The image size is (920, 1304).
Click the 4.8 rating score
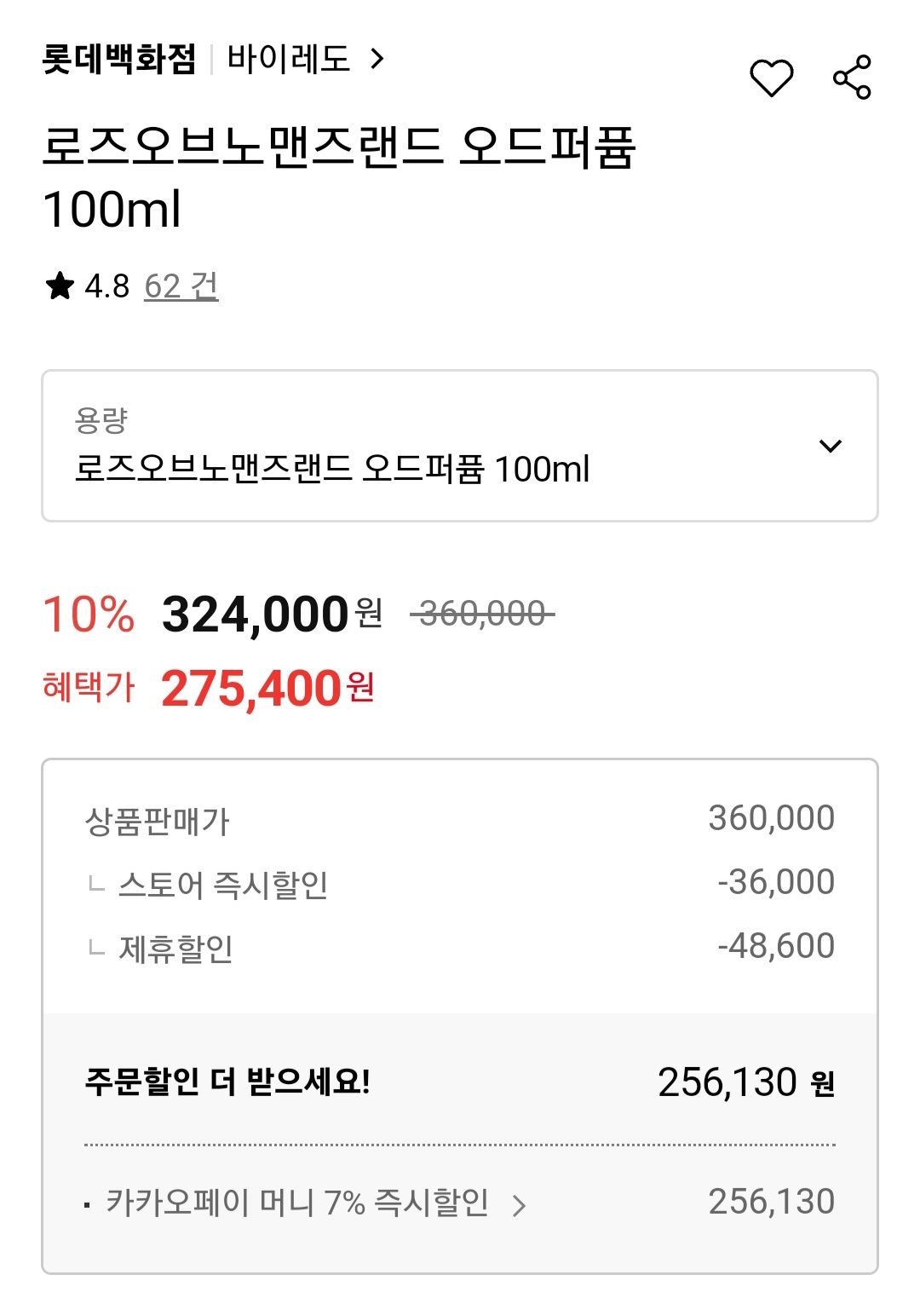pyautogui.click(x=106, y=286)
